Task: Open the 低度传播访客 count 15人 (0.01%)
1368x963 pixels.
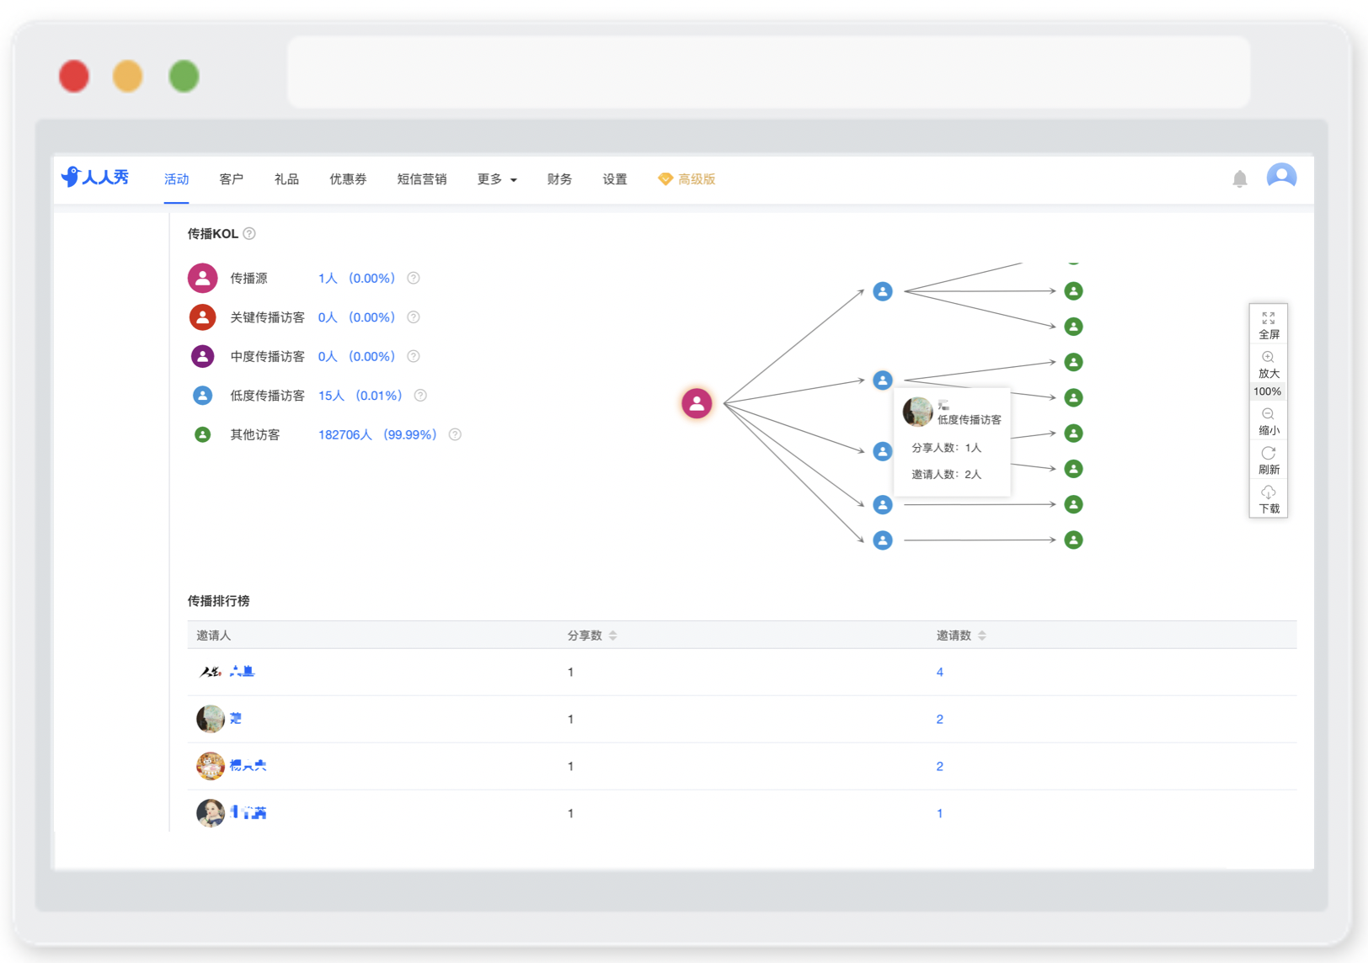Action: 360,396
